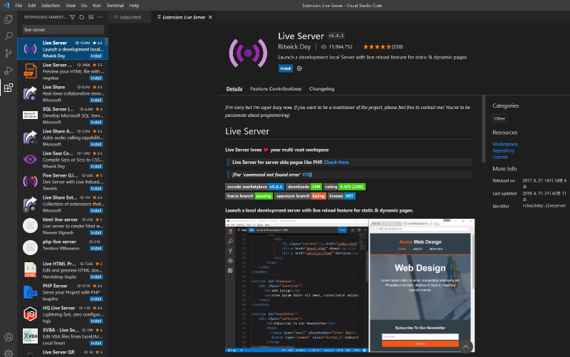
Task: Select the SQL Server extension item
Action: point(63,115)
